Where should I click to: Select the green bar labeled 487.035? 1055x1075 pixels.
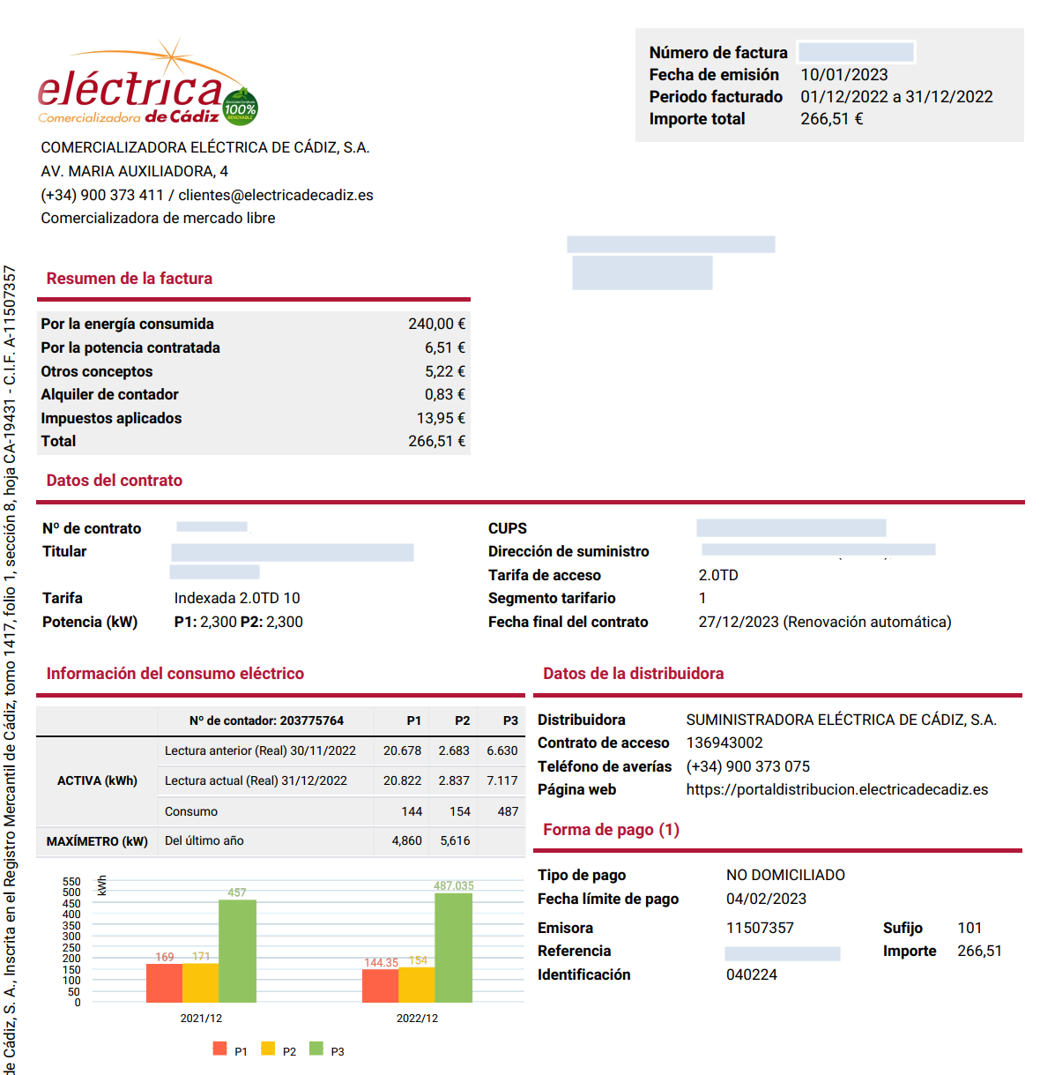[x=453, y=948]
